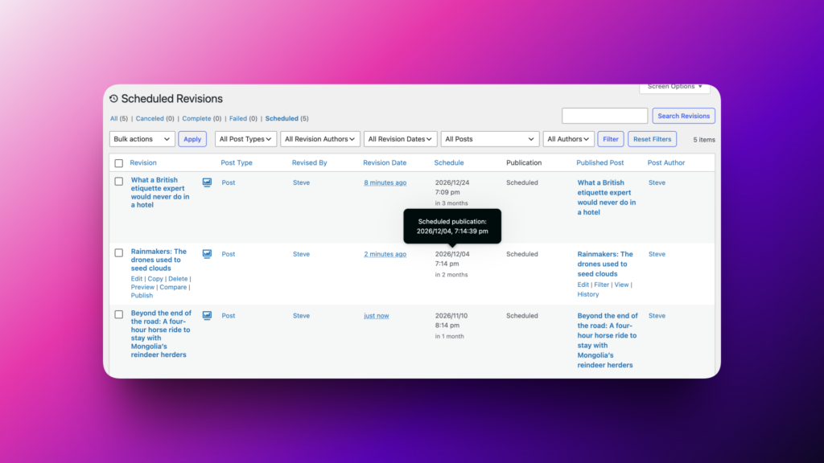Screen dimensions: 824x463
Task: Open the All Revision Authors dropdown
Action: tap(320, 139)
